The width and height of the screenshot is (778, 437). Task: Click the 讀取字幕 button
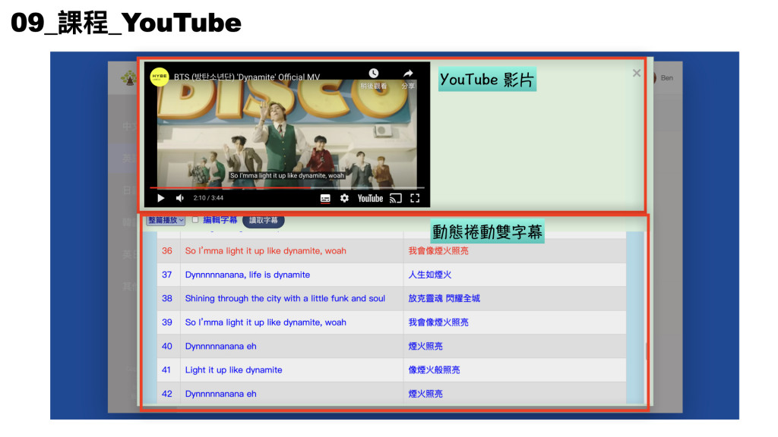pos(264,220)
